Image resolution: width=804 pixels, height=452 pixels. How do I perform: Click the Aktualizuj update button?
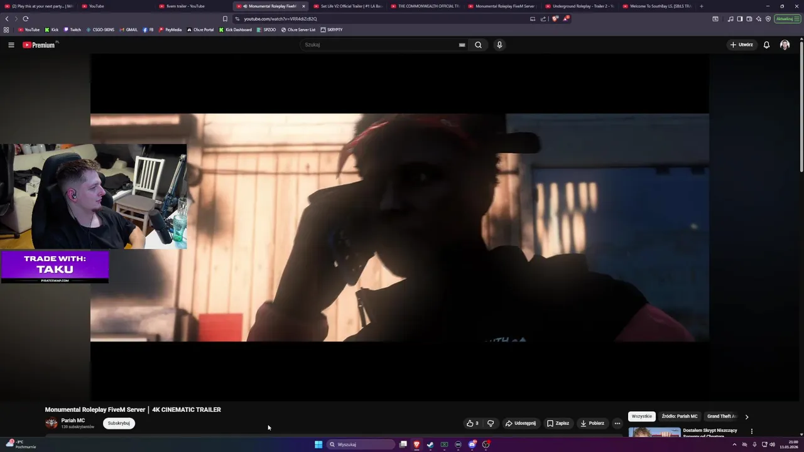787,19
